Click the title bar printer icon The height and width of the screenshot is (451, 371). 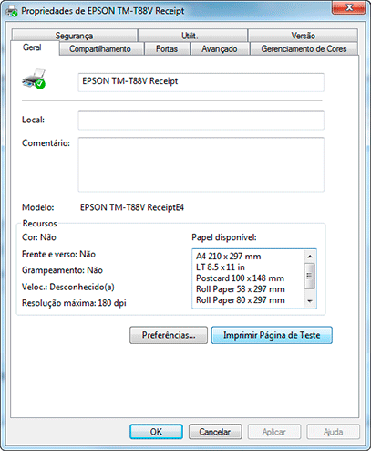tap(12, 11)
